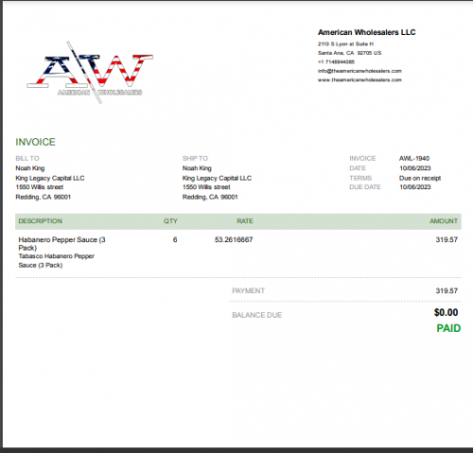Click the company phone number line
Image resolution: width=473 pixels, height=453 pixels.
pyautogui.click(x=336, y=61)
